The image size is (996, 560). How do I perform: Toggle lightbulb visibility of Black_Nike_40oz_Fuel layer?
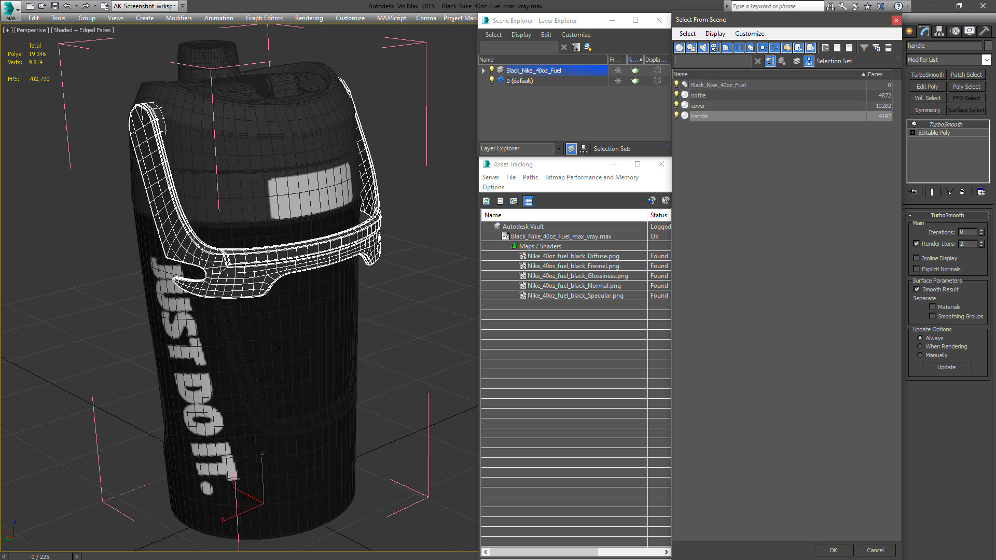(x=492, y=70)
